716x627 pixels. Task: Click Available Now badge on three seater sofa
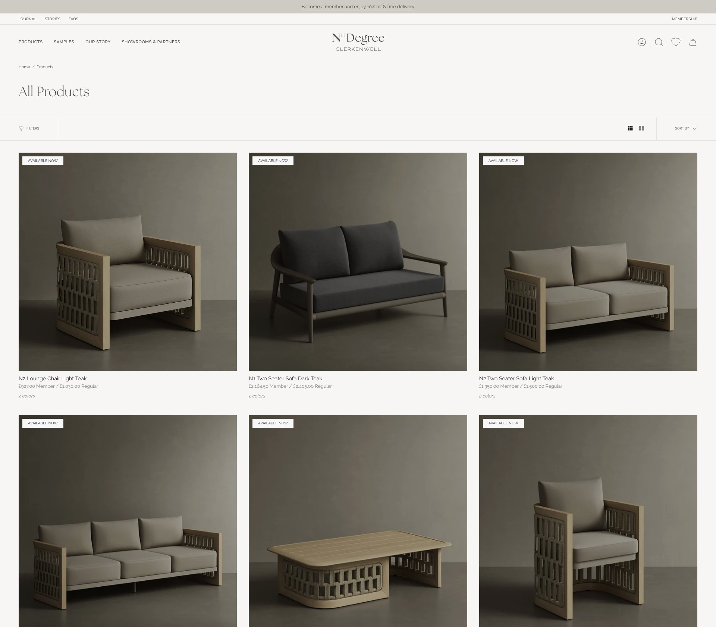pyautogui.click(x=43, y=423)
